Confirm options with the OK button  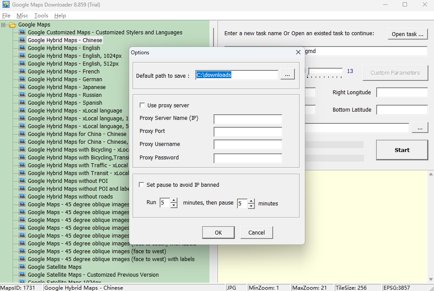pyautogui.click(x=218, y=232)
